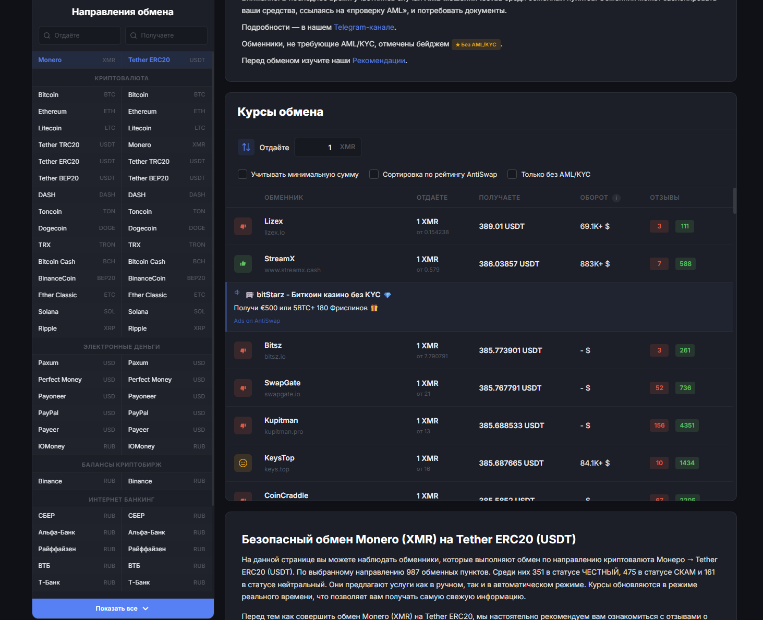Select СБЕР in the give column
This screenshot has height=620, width=763.
pos(77,516)
